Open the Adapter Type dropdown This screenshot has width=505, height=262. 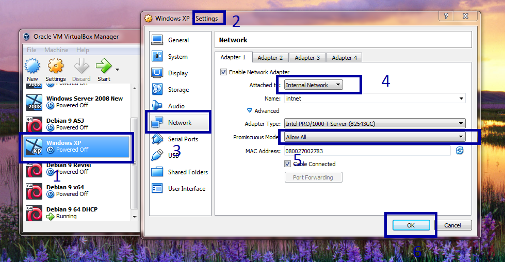(375, 124)
